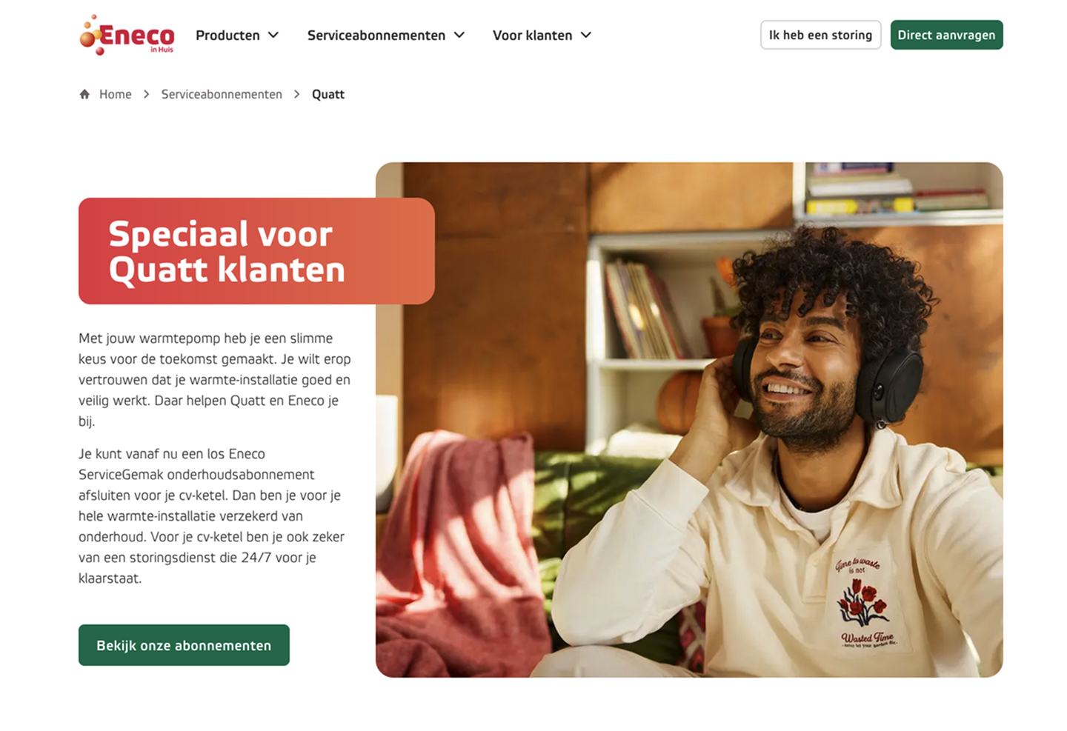Click the intro text about warmtepomp
1067x731 pixels.
(215, 380)
